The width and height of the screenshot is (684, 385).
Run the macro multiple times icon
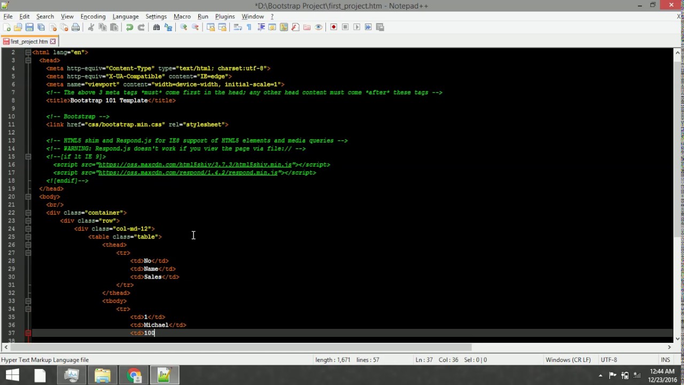click(x=368, y=27)
